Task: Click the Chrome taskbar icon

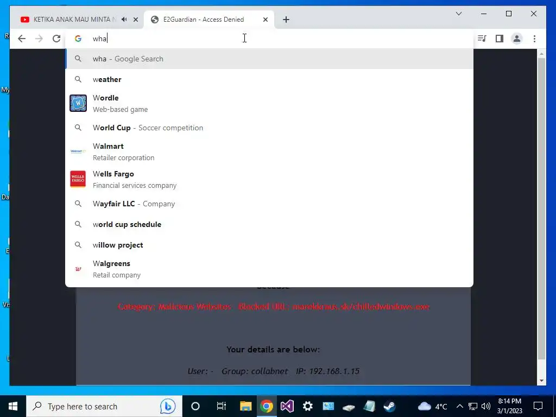Action: [266, 406]
